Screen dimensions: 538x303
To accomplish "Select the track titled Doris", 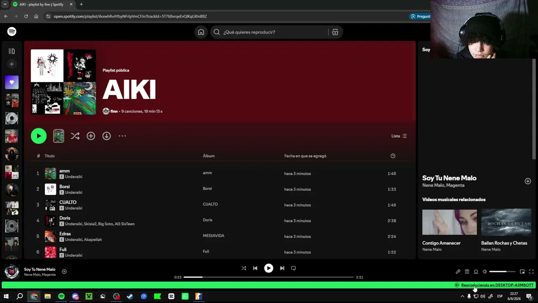I will [65, 218].
